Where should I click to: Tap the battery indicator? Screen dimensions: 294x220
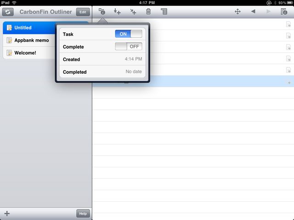pos(289,3)
